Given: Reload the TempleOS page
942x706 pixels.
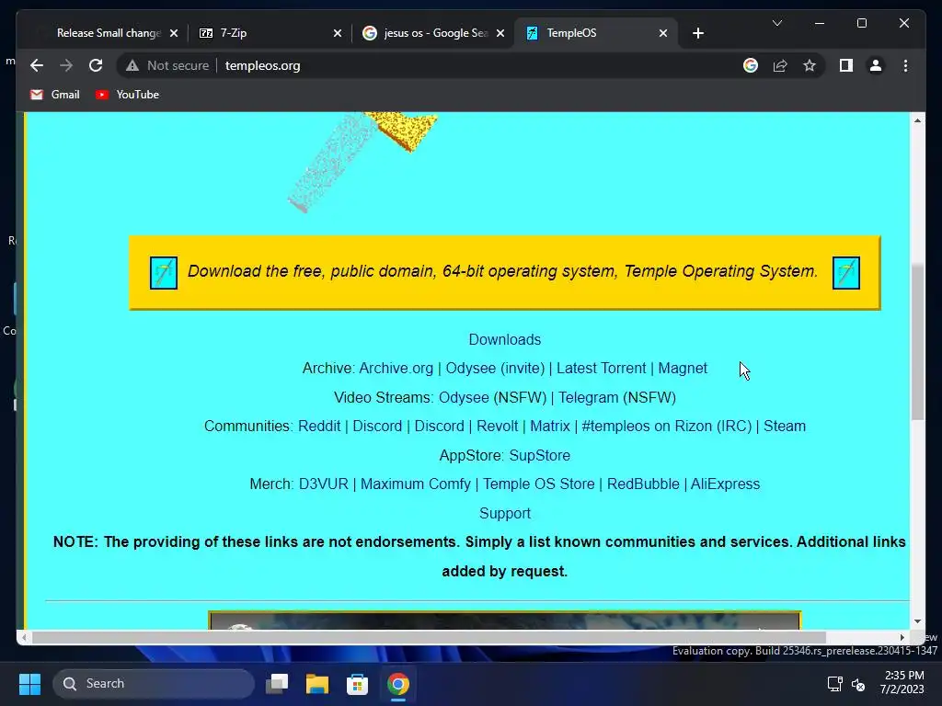Looking at the screenshot, I should click(x=96, y=65).
